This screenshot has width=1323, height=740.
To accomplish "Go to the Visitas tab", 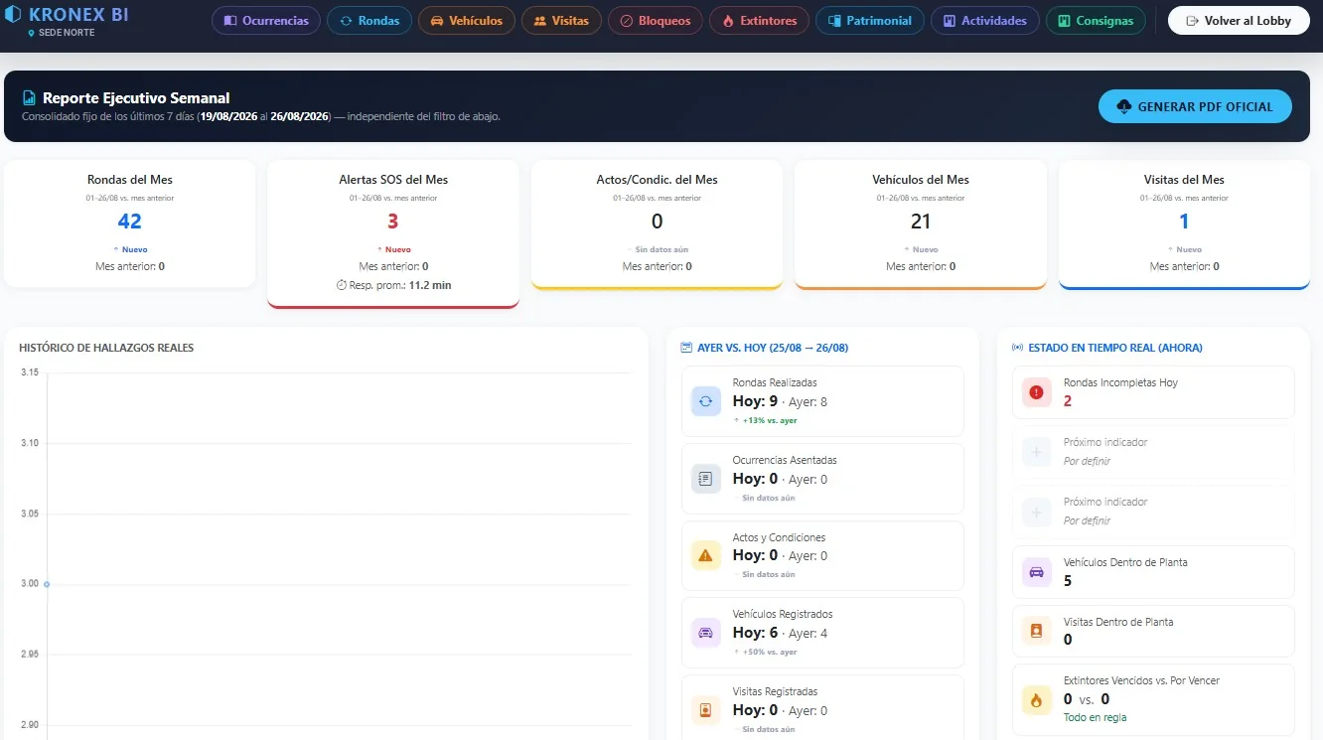I will 561,21.
